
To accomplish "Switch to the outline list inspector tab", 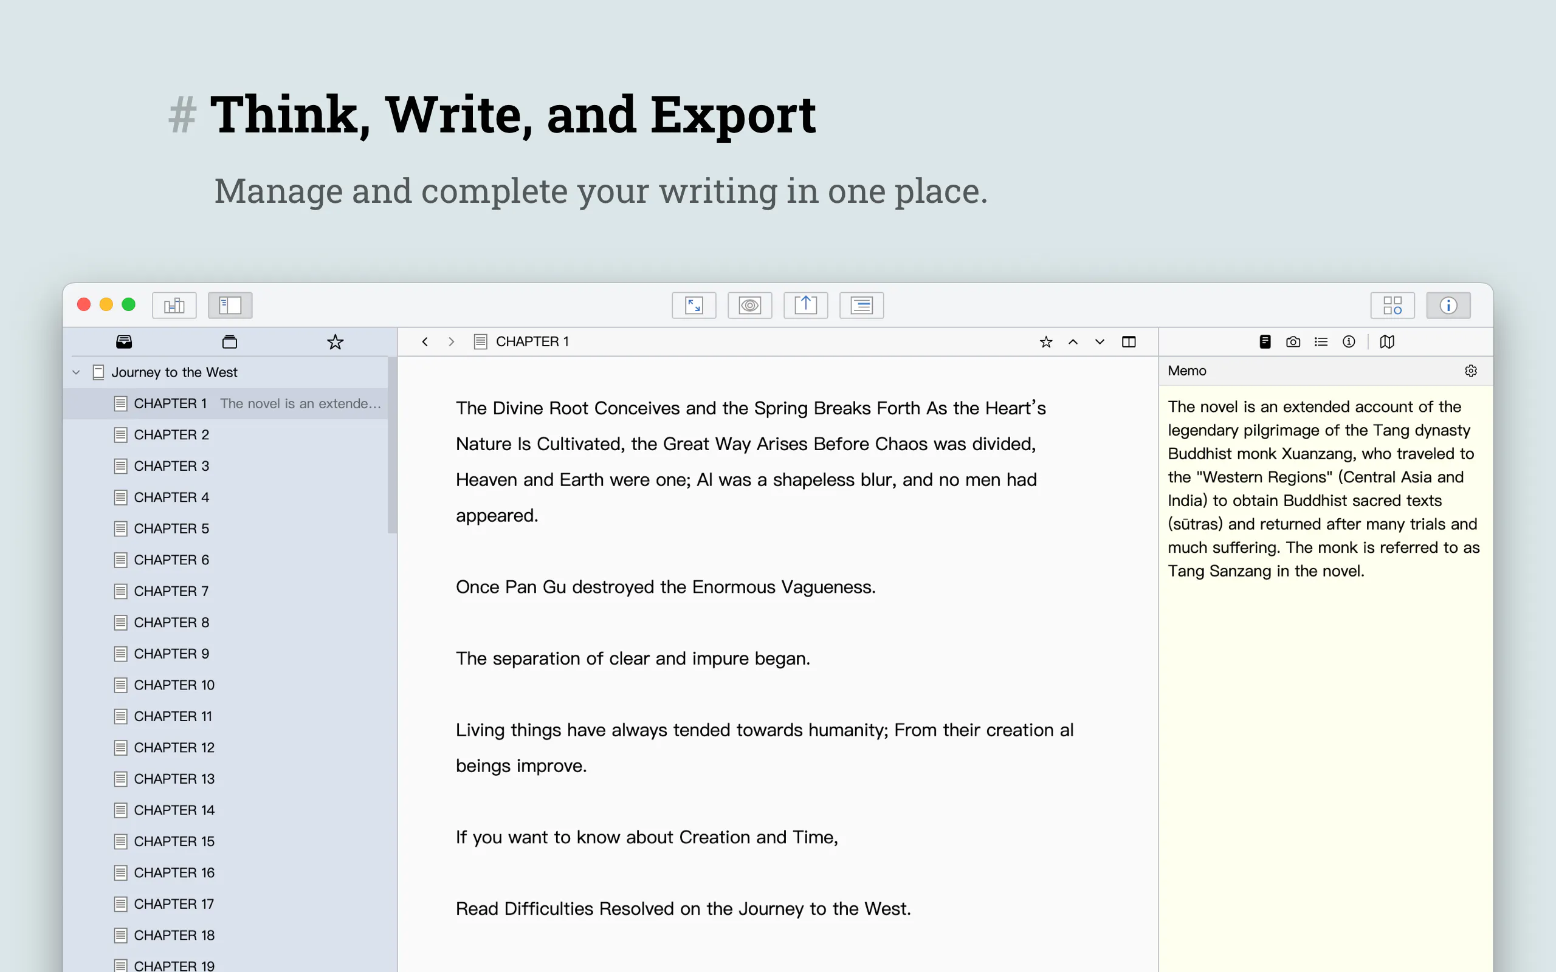I will click(1321, 342).
